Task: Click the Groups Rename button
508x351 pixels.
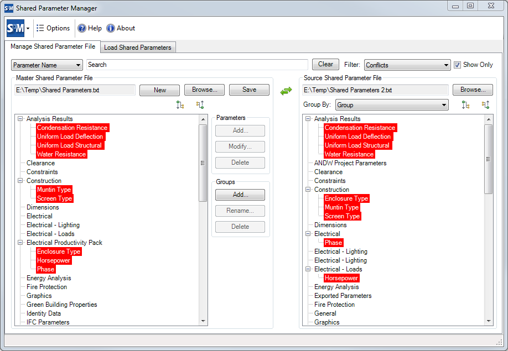Action: (240, 211)
